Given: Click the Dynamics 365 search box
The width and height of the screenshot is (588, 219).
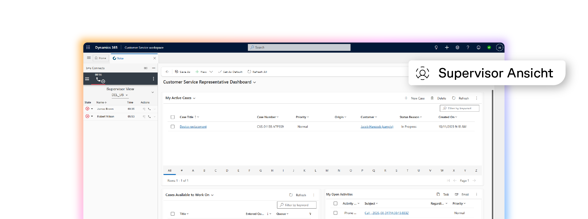Looking at the screenshot, I should tap(299, 47).
